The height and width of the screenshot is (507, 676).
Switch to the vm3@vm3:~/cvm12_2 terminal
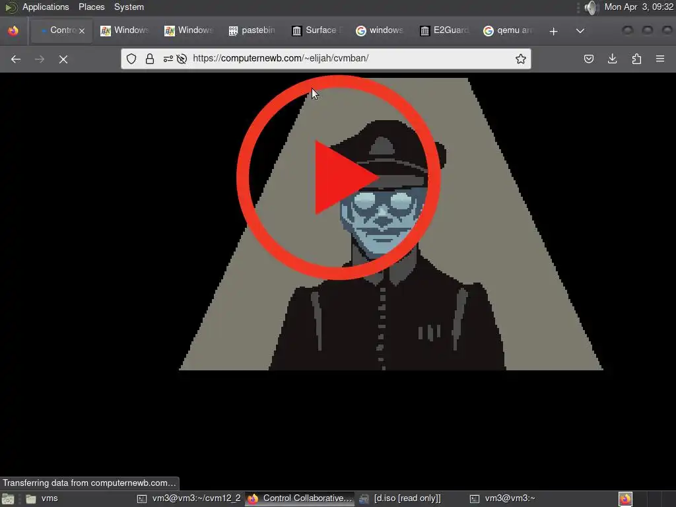189,498
